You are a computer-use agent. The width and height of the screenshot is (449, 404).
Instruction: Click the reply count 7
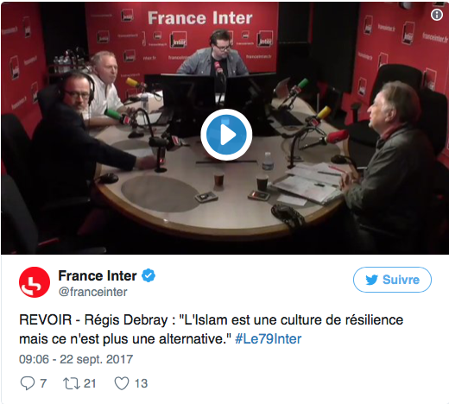pos(43,383)
